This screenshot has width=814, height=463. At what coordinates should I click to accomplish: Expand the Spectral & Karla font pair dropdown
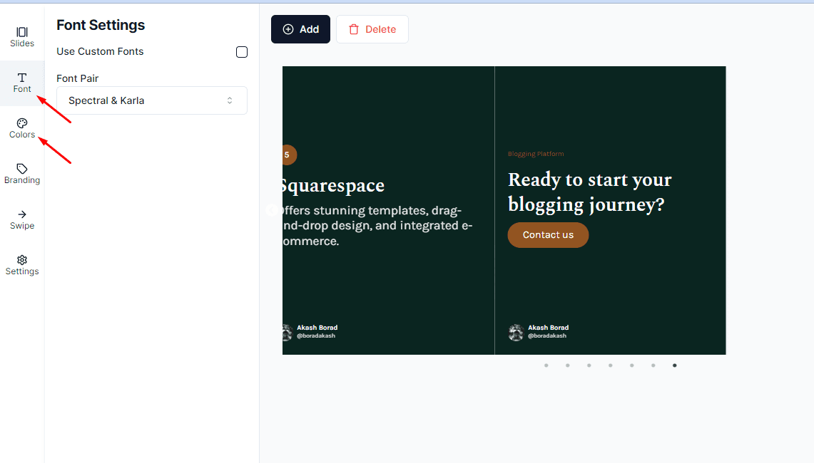pos(151,100)
